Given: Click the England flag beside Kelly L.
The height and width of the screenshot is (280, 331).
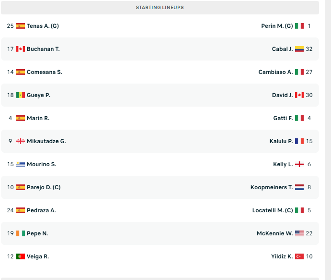Looking at the screenshot, I should pos(299,164).
